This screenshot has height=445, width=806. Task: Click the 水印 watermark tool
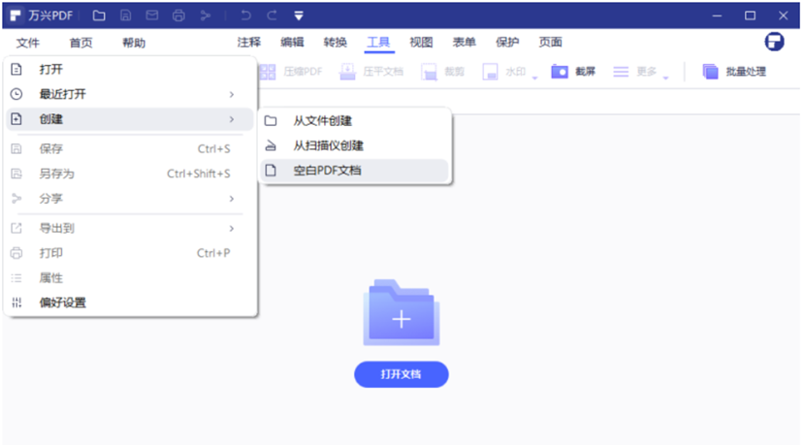[504, 72]
